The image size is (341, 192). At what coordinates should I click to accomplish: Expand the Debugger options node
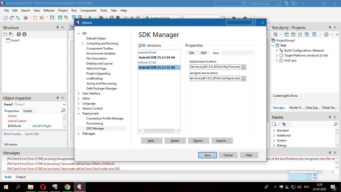pyautogui.click(x=79, y=133)
